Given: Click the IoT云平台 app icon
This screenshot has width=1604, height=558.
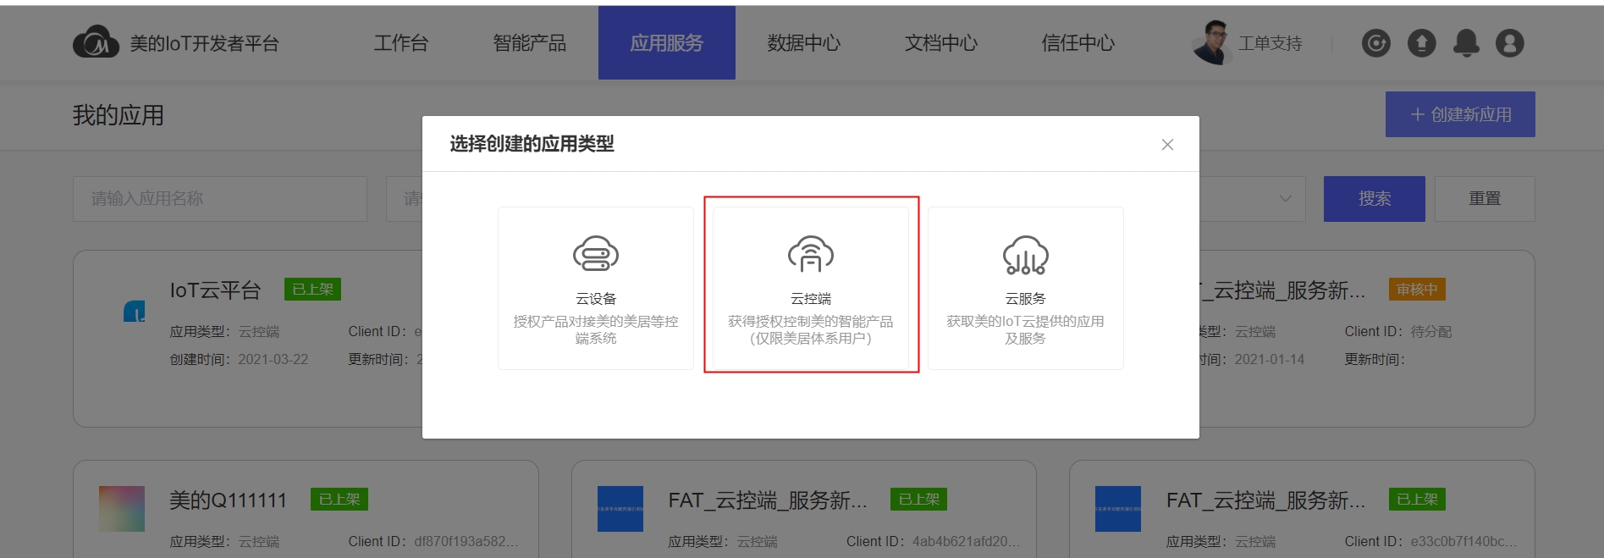Looking at the screenshot, I should (x=135, y=312).
